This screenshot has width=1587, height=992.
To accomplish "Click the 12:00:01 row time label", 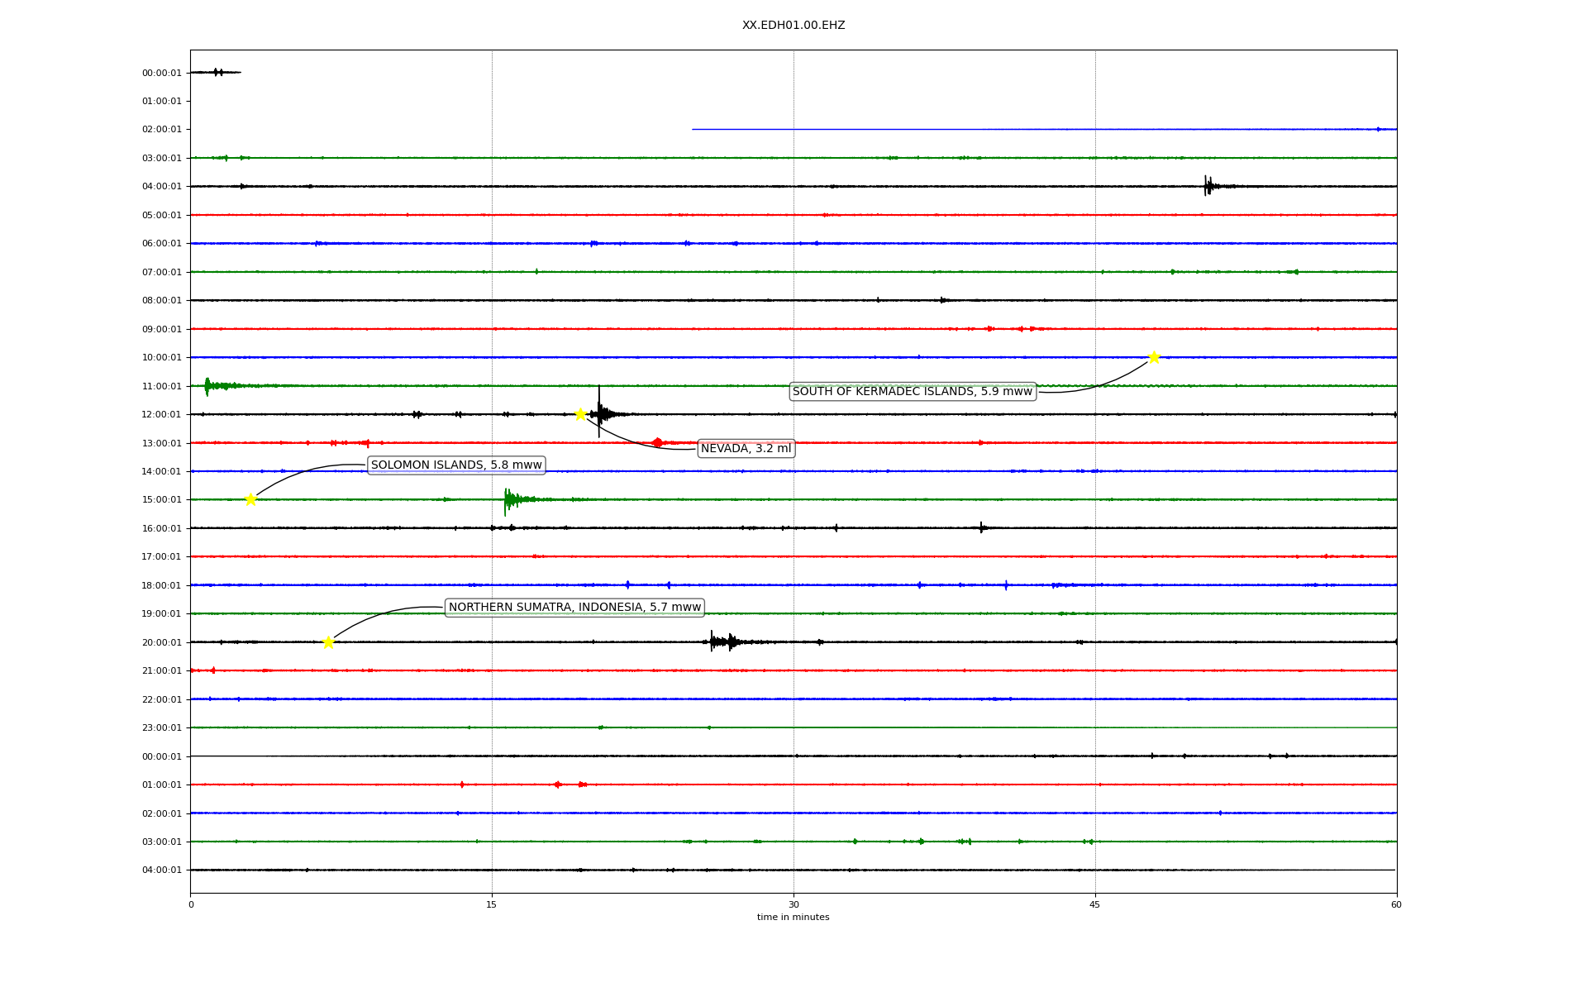I will coord(161,415).
